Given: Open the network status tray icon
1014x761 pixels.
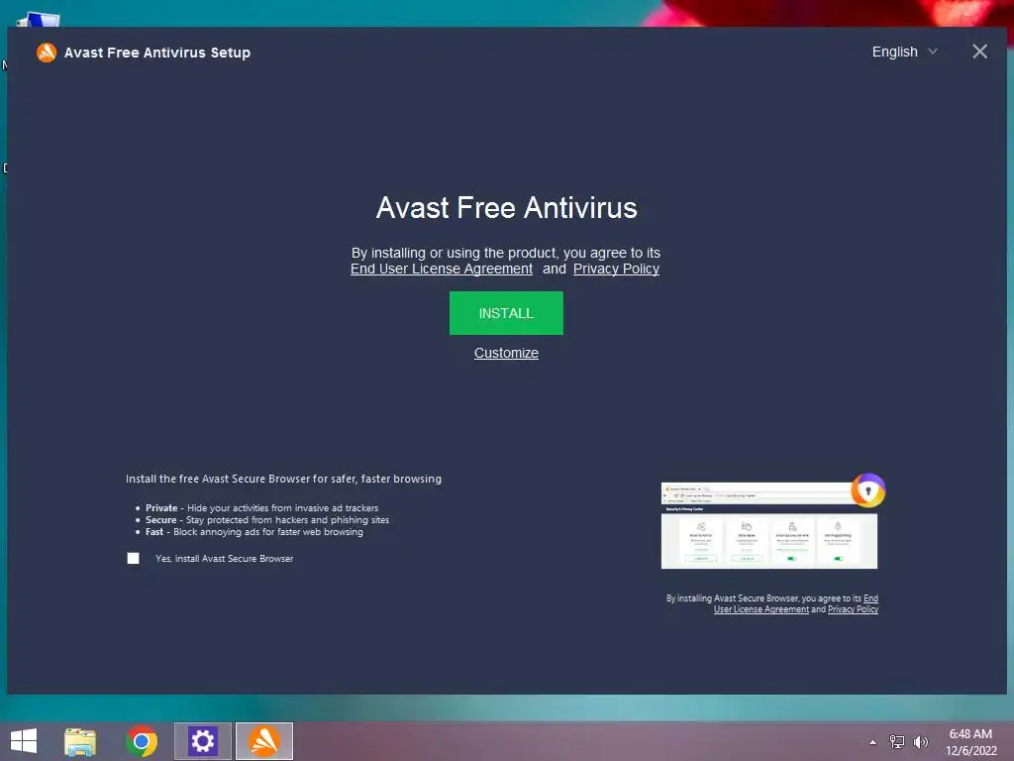Looking at the screenshot, I should 897,741.
